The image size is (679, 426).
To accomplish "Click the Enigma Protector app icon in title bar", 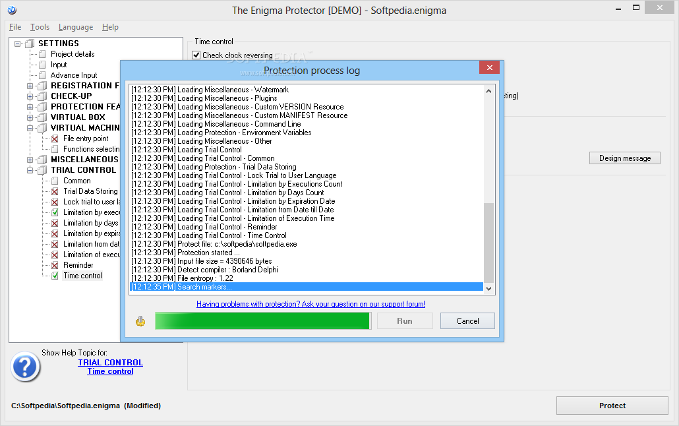I will 12,10.
